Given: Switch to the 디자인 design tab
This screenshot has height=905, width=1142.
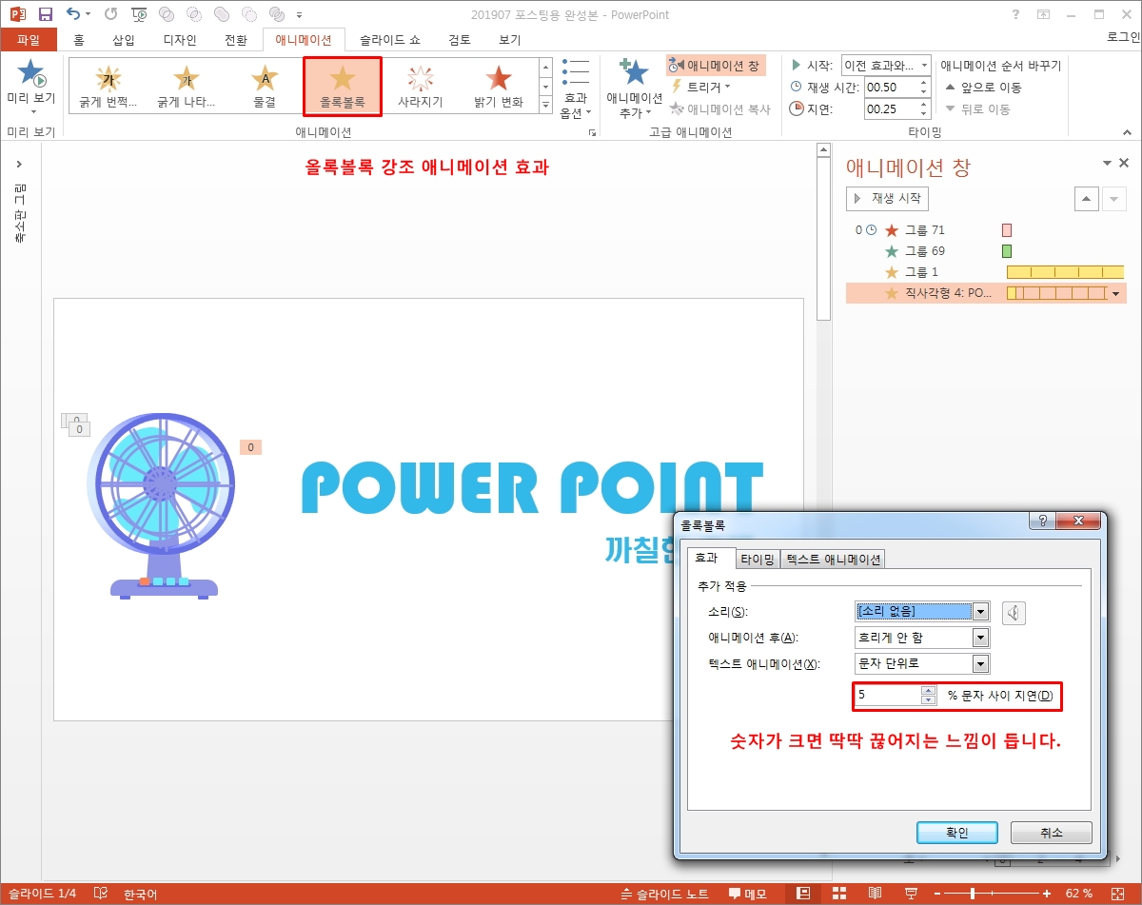Looking at the screenshot, I should pos(180,39).
